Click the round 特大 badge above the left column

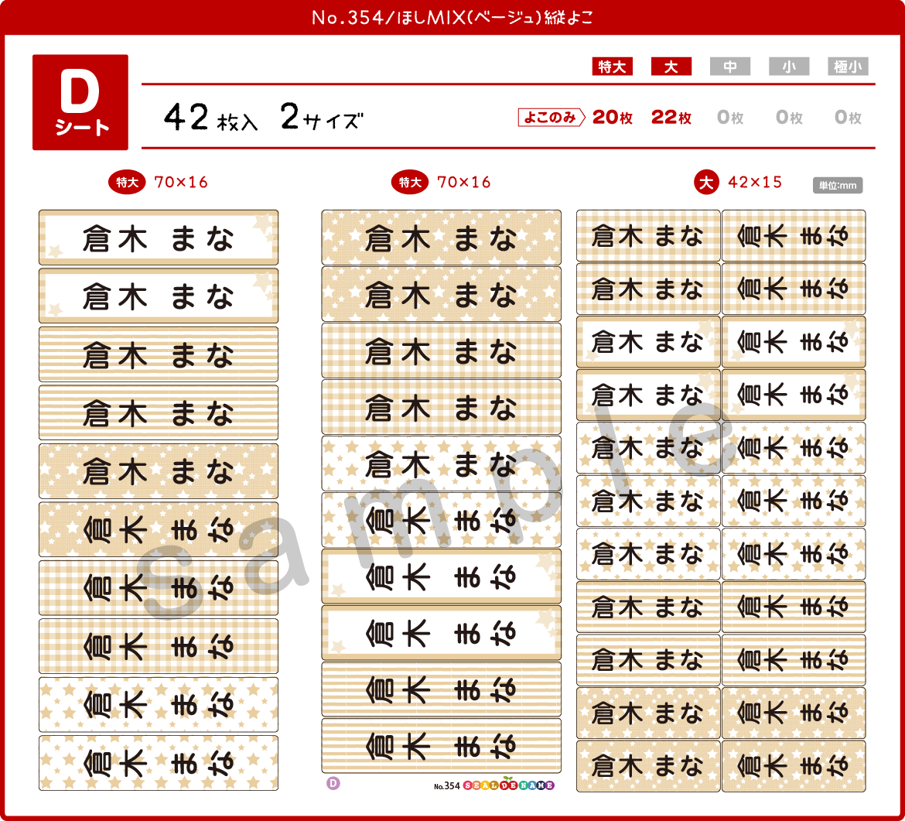127,183
